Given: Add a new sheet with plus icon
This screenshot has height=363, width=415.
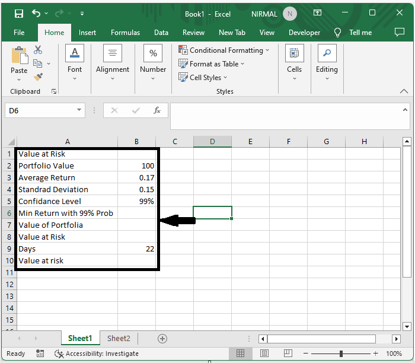Looking at the screenshot, I should point(162,338).
